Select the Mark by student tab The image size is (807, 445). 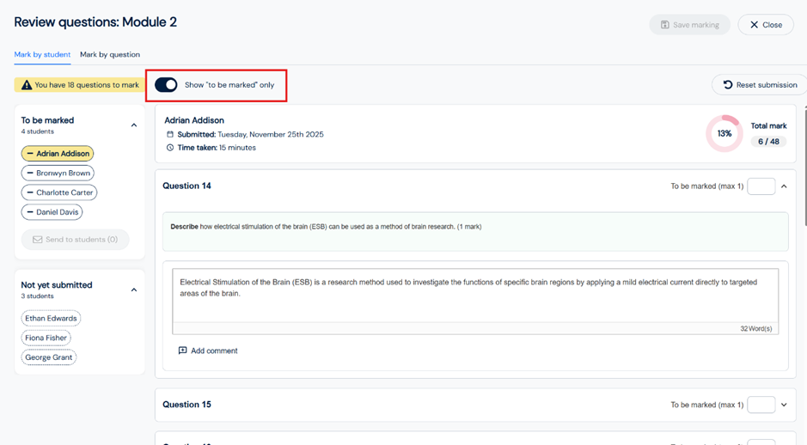tap(42, 54)
